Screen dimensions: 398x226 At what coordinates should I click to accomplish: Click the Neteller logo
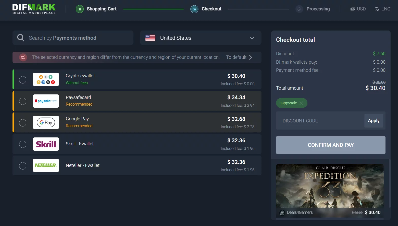coord(46,165)
